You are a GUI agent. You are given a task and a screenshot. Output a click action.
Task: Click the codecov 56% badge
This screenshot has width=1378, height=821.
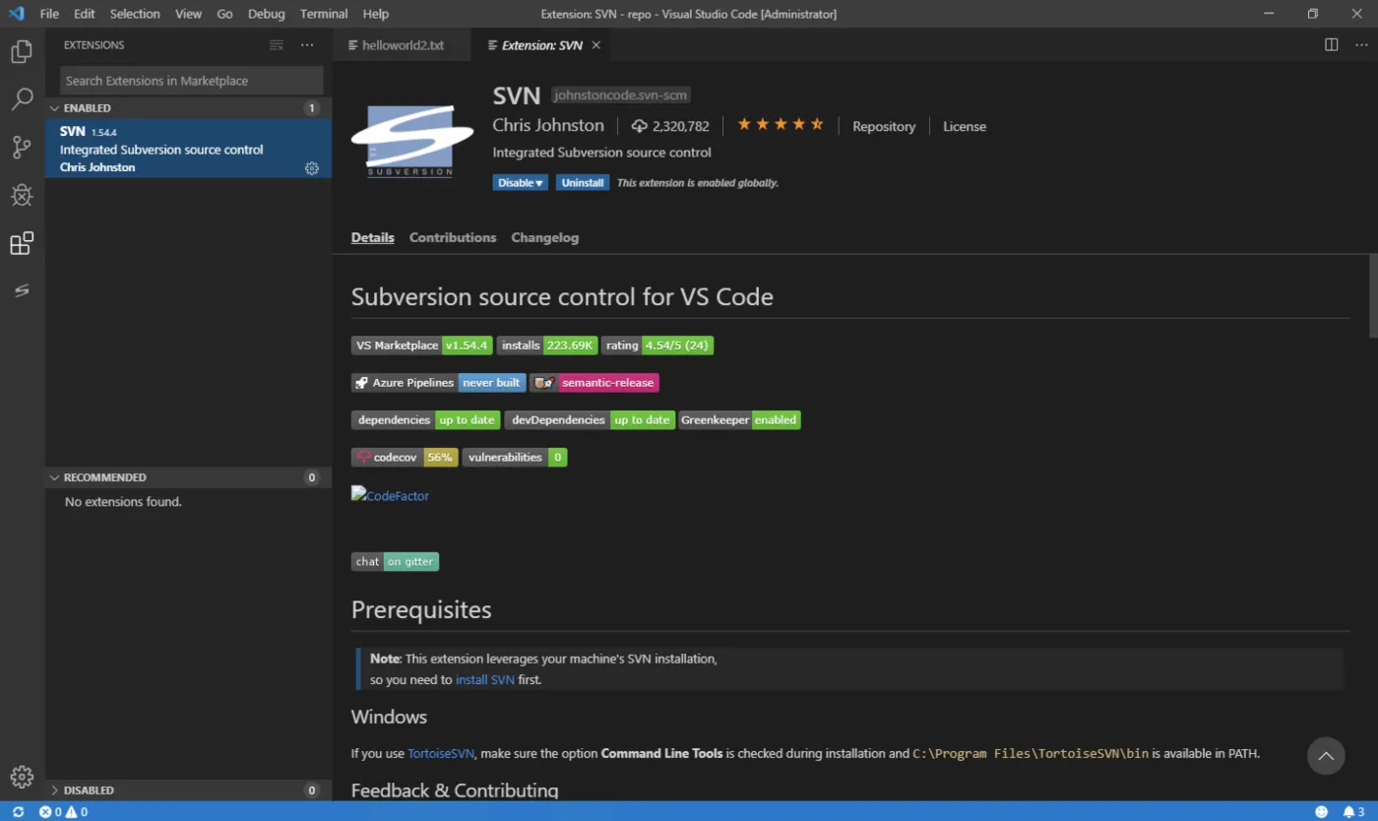(405, 458)
